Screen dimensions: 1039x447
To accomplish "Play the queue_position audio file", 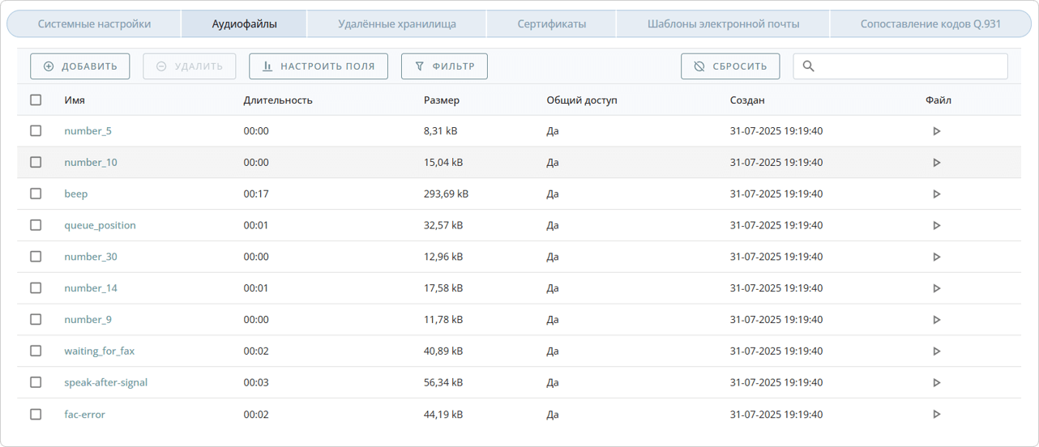I will point(936,226).
